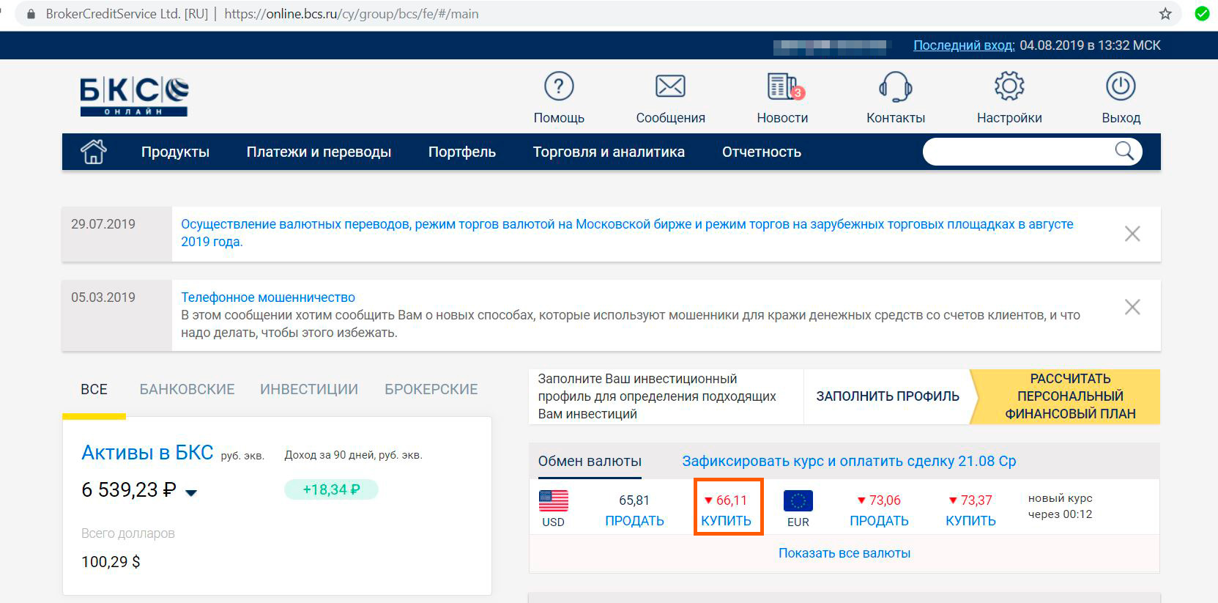Click Показать все валюты link
Viewport: 1218px width, 603px height.
pyautogui.click(x=844, y=553)
